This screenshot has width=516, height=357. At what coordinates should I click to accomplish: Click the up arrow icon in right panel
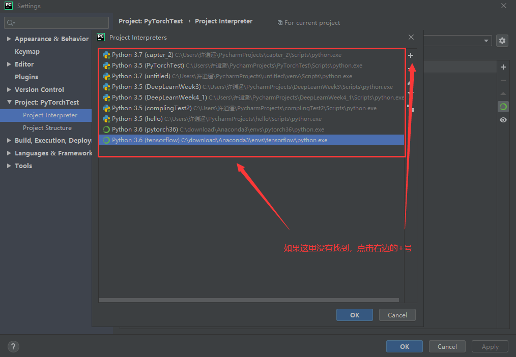point(503,93)
